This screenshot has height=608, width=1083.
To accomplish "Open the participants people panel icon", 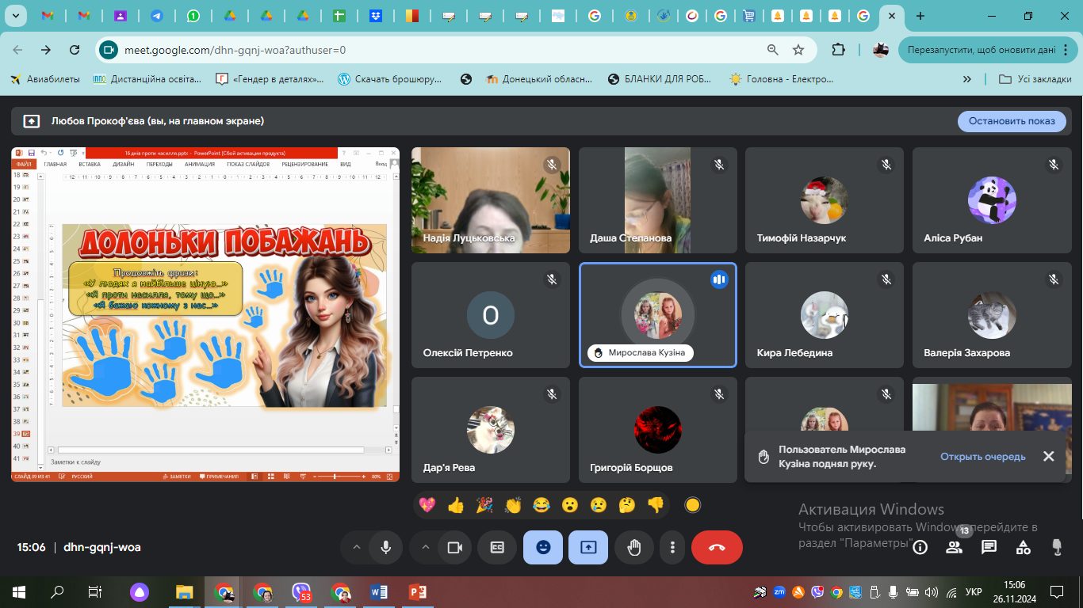I will tap(954, 547).
